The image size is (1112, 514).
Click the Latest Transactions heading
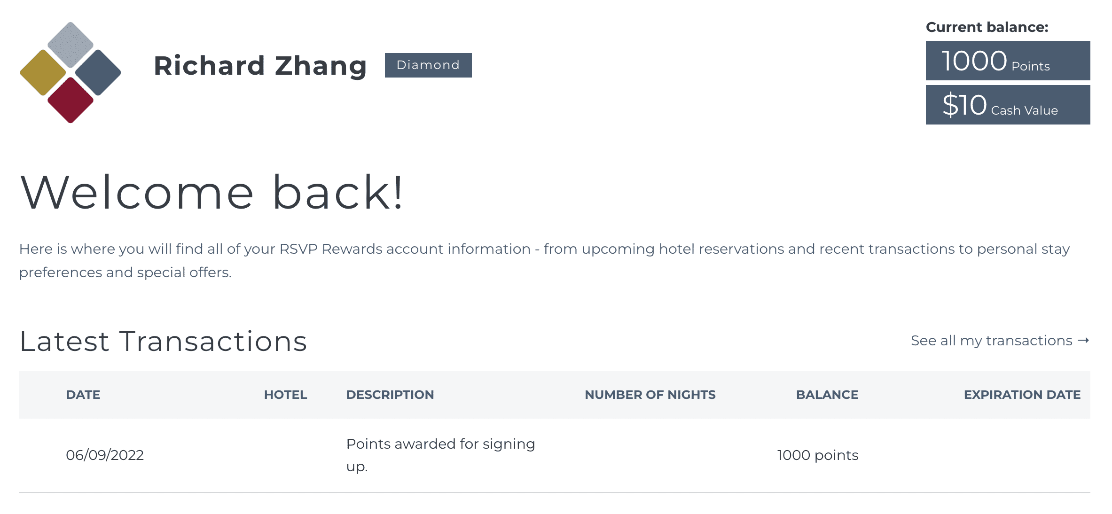point(163,341)
